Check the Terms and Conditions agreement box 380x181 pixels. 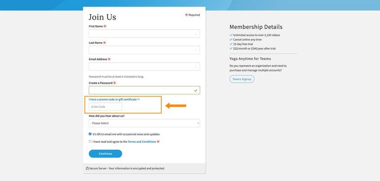click(90, 141)
